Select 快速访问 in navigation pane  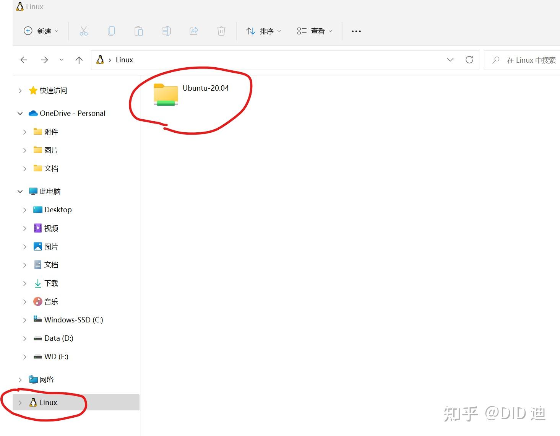[x=54, y=91]
